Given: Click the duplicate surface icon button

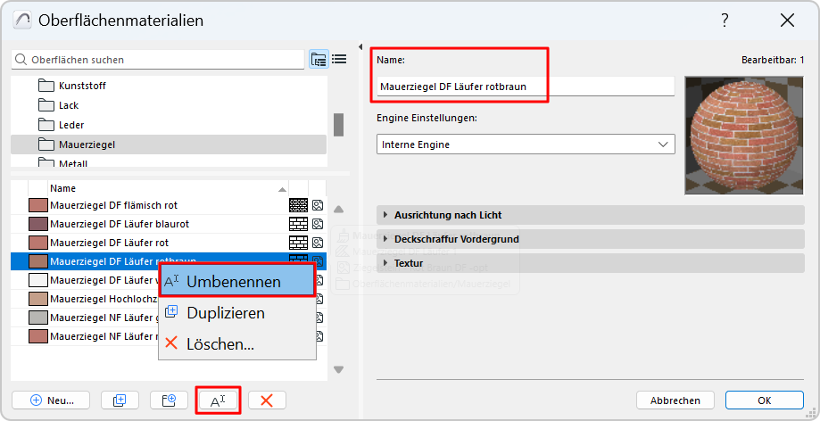Looking at the screenshot, I should (120, 400).
